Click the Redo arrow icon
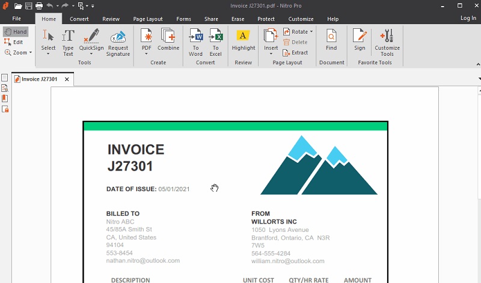Screen dimensions: 481x283 [x=65, y=5]
